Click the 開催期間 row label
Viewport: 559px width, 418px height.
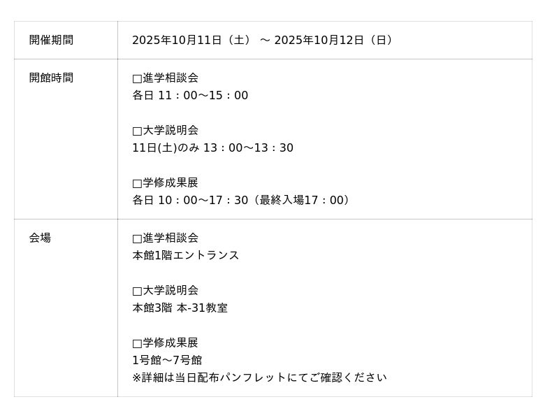click(x=51, y=41)
